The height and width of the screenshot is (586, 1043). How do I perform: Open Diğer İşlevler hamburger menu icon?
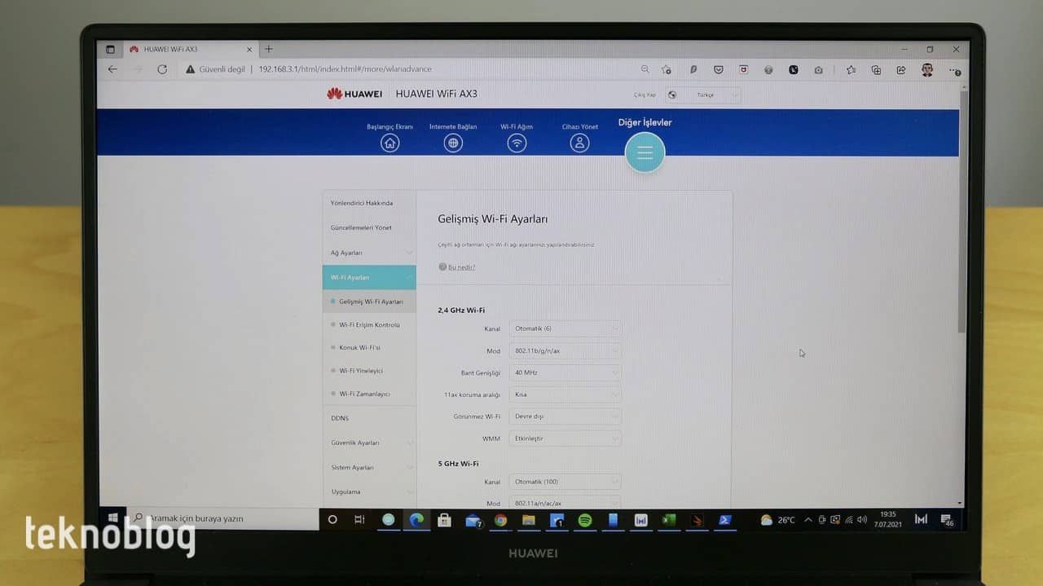pos(645,152)
